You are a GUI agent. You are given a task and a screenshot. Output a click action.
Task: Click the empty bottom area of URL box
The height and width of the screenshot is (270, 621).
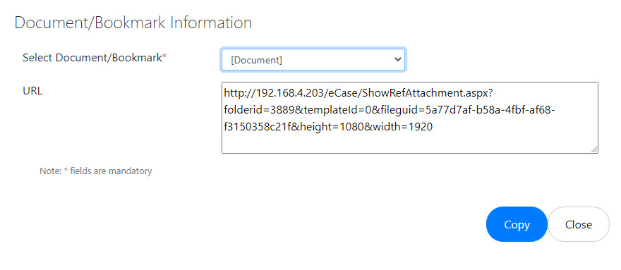(x=409, y=143)
